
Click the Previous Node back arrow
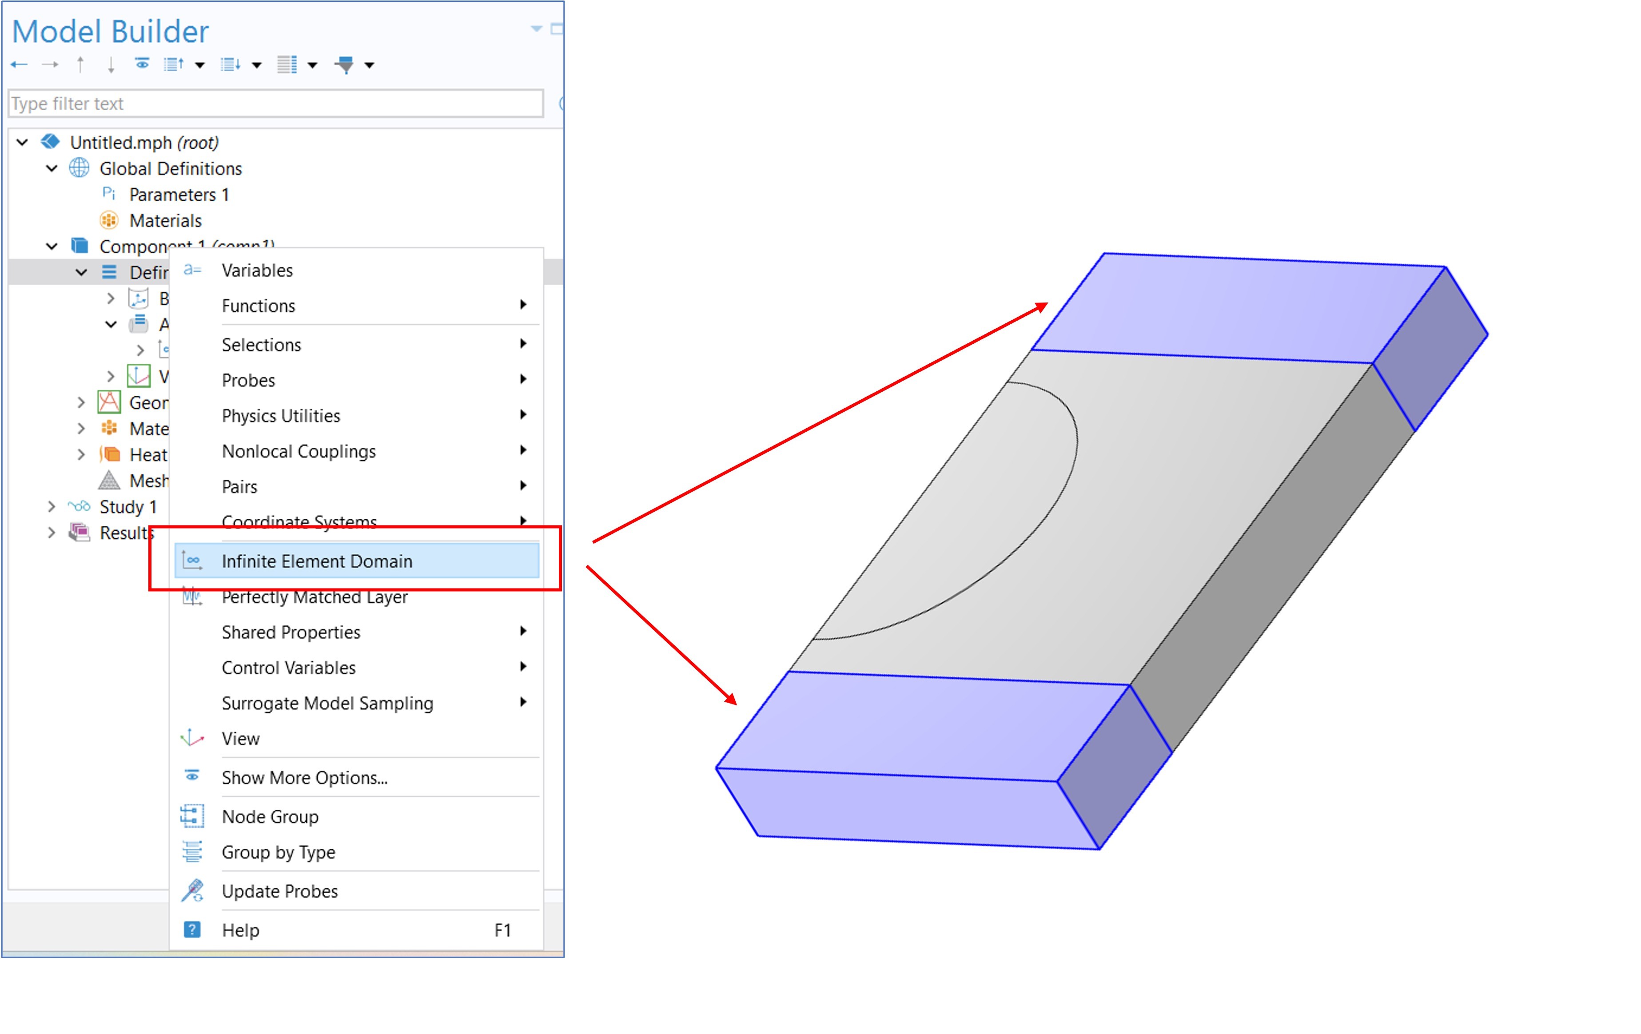(x=18, y=65)
